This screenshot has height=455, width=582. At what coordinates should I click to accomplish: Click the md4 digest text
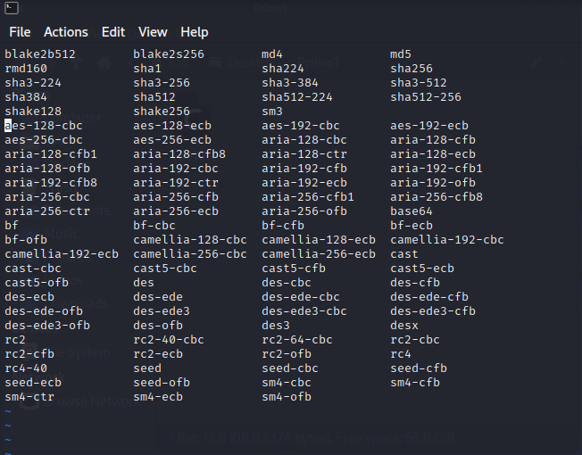[272, 54]
